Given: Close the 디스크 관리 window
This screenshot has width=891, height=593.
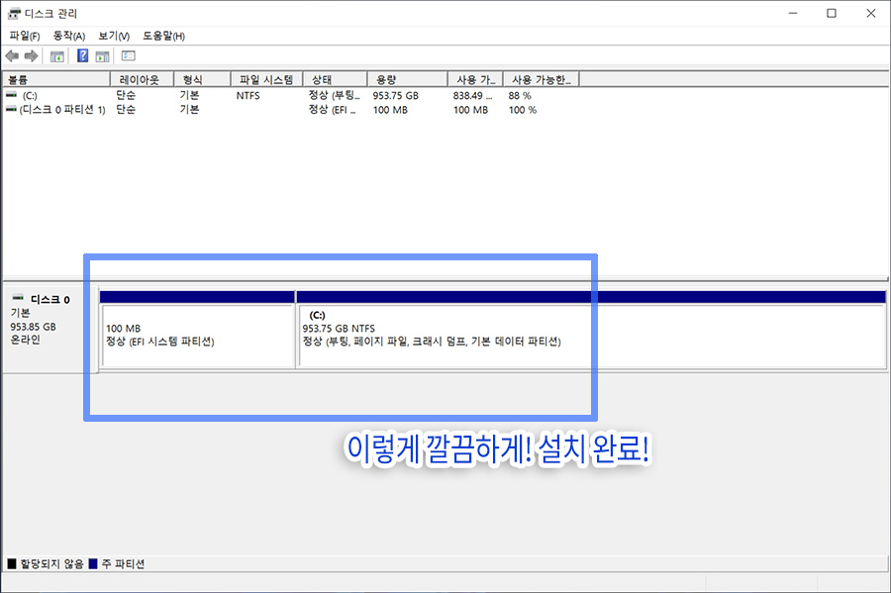Looking at the screenshot, I should 870,13.
